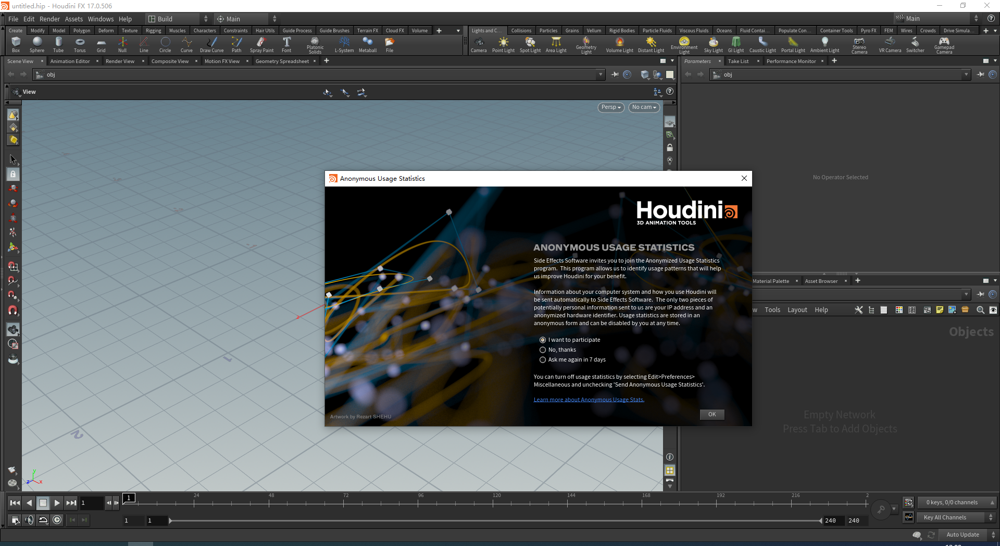Open the Windows menu
This screenshot has height=546, width=1000.
[101, 19]
